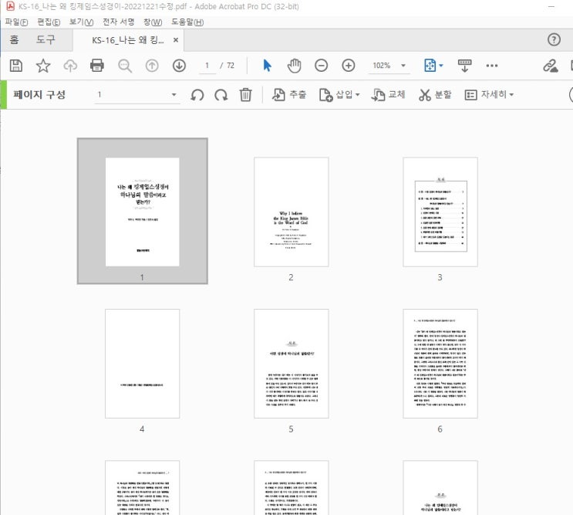Expand the 자세히 more options dropdown
The image size is (573, 515).
(x=489, y=95)
